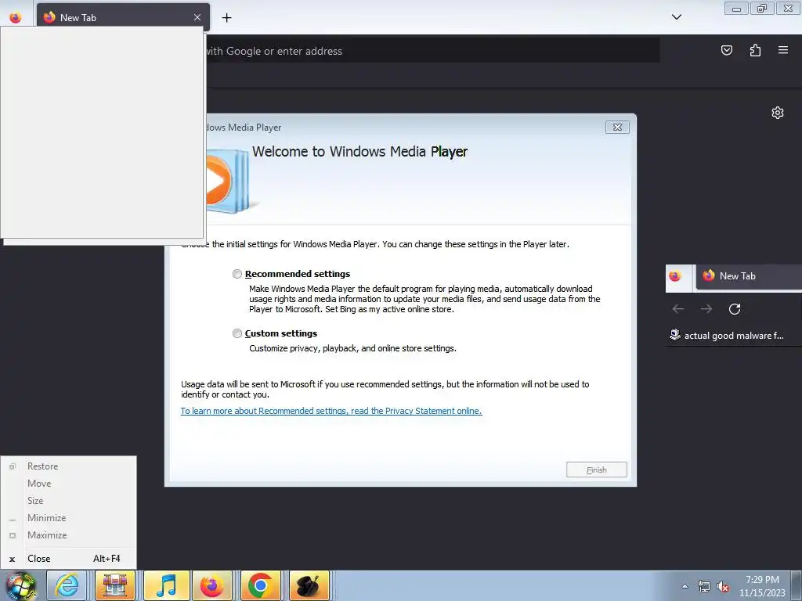Open the Privacy Statement online link
The image size is (802, 601).
pos(331,411)
